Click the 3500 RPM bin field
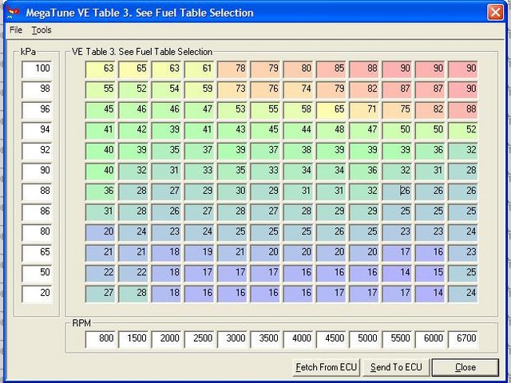The height and width of the screenshot is (383, 511). [265, 339]
